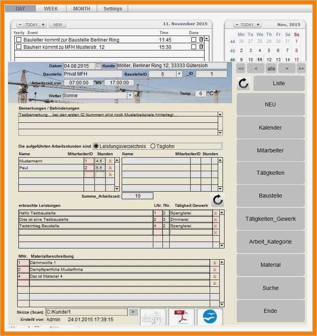317x336 pixels.
Task: Open Tätigkeiten_Gewerk section
Action: pyautogui.click(x=270, y=219)
